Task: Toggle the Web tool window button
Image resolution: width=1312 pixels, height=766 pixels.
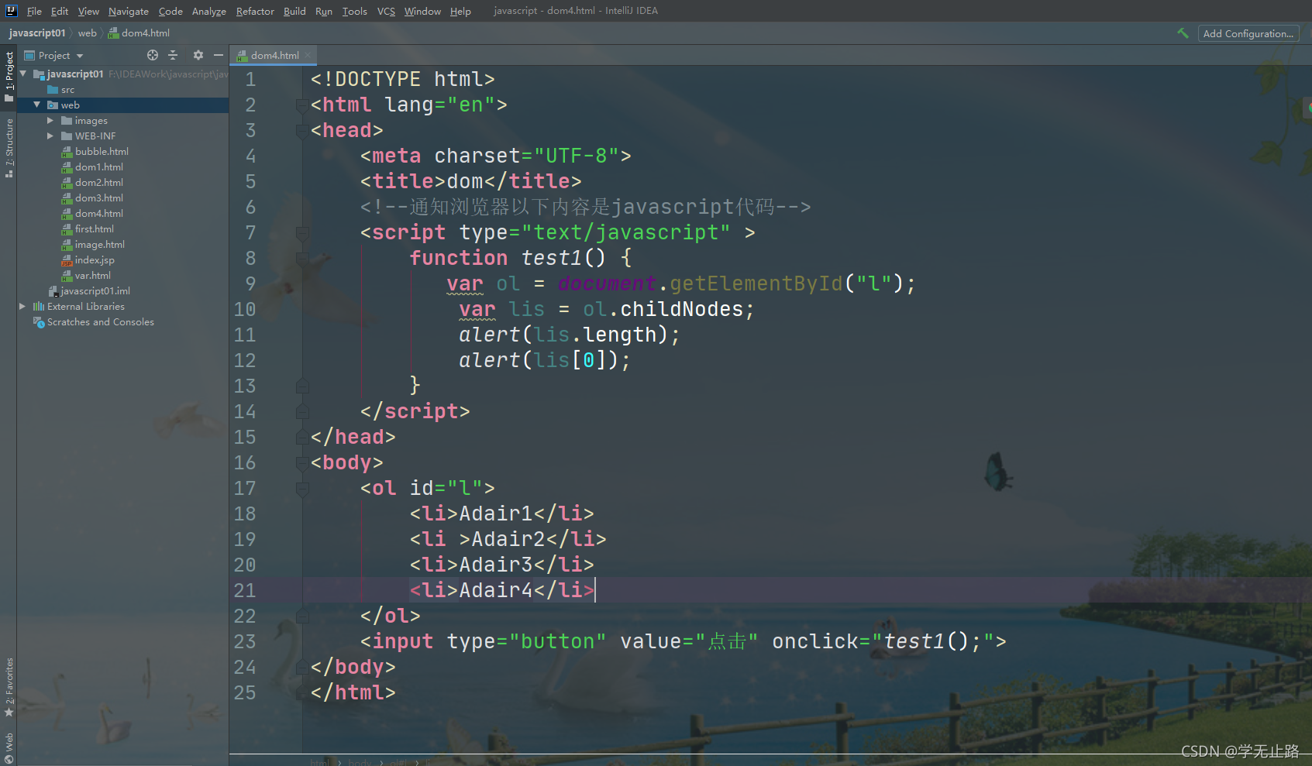Action: (x=9, y=747)
